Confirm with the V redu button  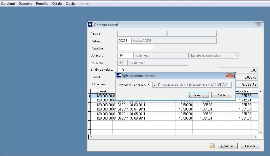click(199, 95)
